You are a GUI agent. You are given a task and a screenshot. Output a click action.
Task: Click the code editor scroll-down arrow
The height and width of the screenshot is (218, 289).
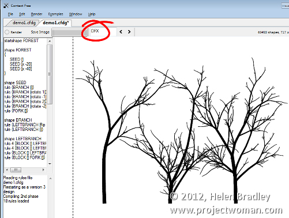coord(50,164)
